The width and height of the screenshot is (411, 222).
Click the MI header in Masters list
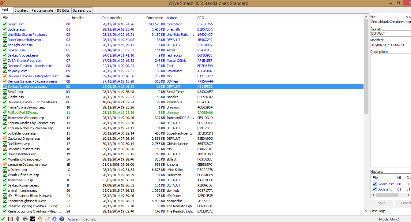pyautogui.click(x=400, y=178)
